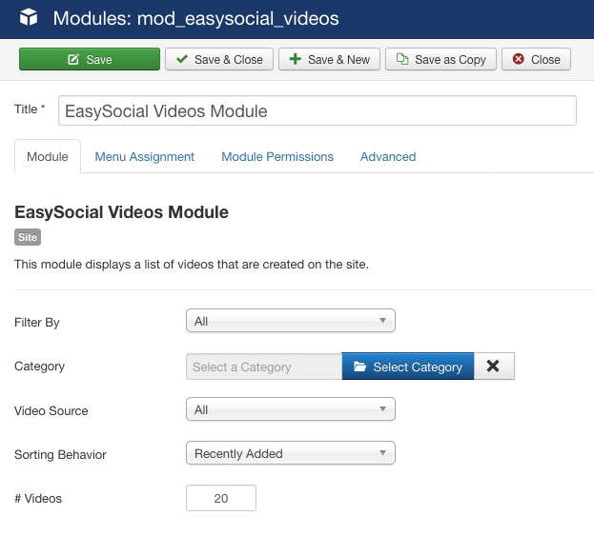This screenshot has width=594, height=536.
Task: Click the folder icon on Select Category
Action: click(x=359, y=367)
